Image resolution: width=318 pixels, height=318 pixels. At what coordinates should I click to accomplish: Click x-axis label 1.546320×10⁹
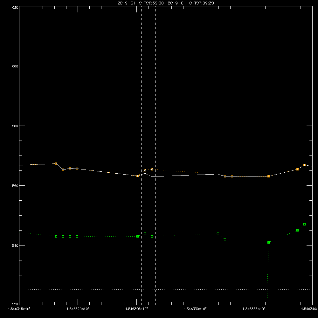(x=78, y=309)
